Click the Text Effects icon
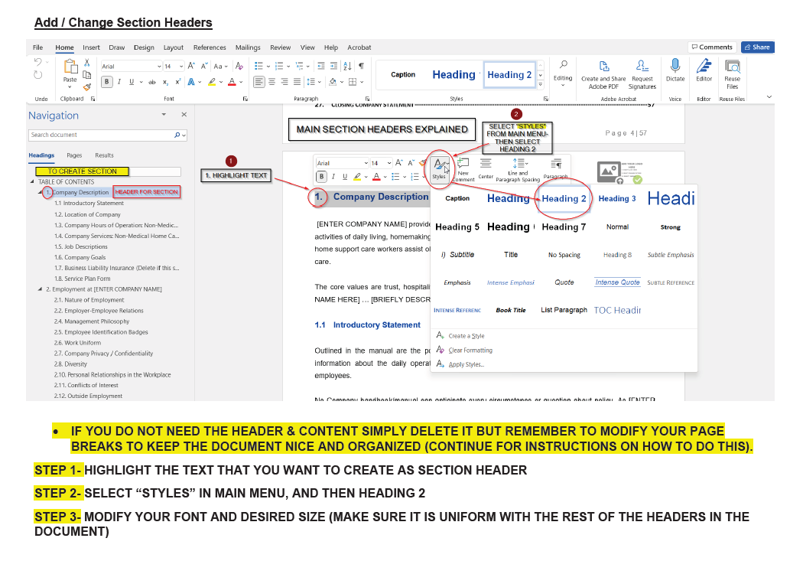803x561 pixels. tap(191, 82)
